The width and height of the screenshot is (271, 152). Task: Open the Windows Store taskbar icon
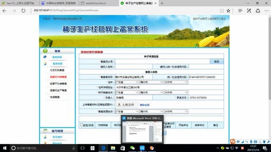[123, 148]
